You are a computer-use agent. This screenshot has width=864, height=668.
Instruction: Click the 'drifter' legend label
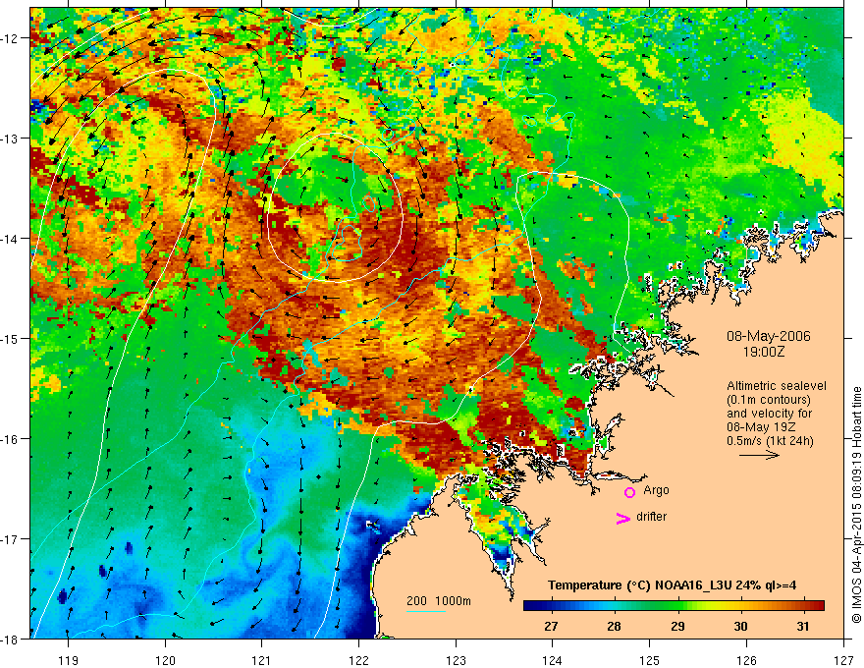651,517
